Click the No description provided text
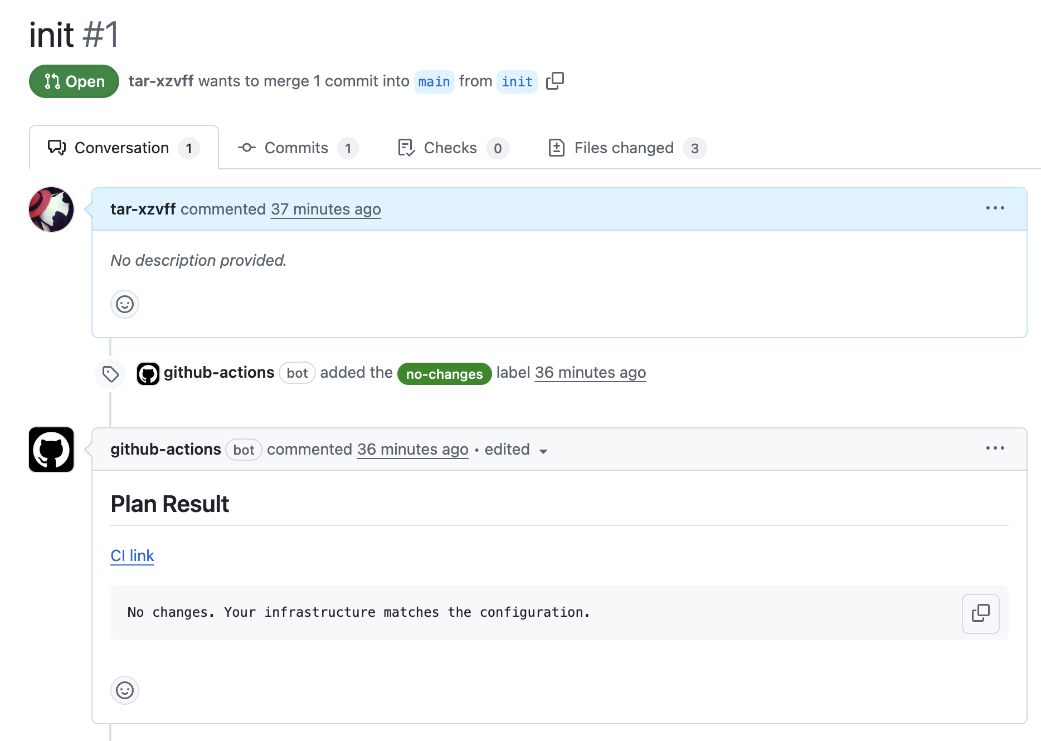1041x741 pixels. coord(198,260)
